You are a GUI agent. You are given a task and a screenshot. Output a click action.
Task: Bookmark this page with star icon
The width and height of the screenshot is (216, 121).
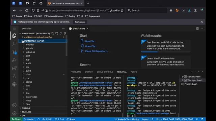click(x=122, y=10)
